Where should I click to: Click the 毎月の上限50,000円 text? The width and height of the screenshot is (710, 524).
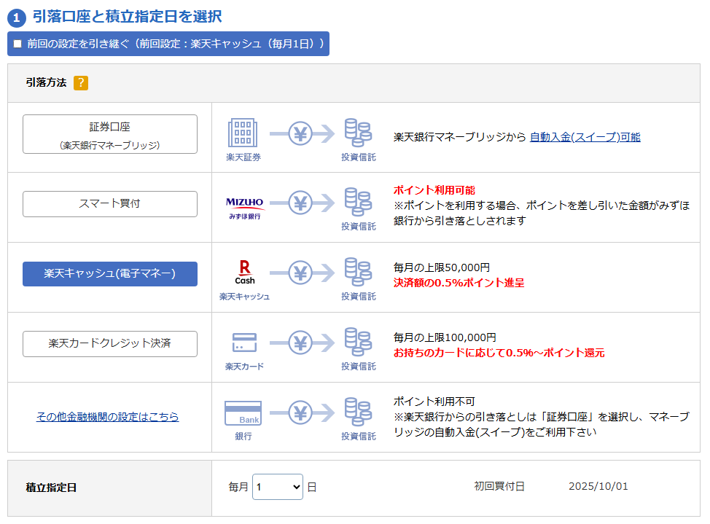click(442, 267)
